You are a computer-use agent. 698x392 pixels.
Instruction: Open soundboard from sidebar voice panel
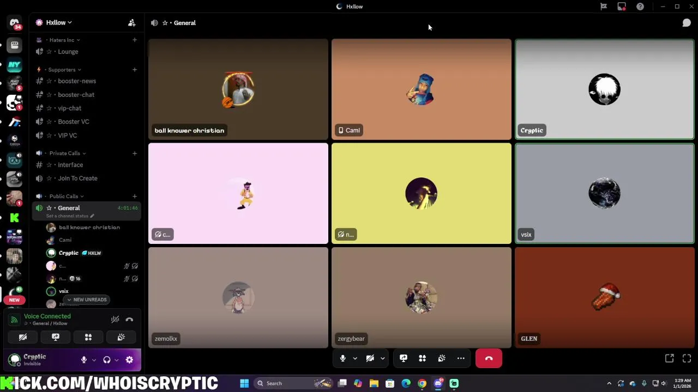pyautogui.click(x=121, y=338)
